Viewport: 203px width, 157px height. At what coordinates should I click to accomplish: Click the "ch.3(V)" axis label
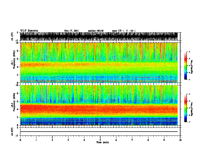[12, 132]
